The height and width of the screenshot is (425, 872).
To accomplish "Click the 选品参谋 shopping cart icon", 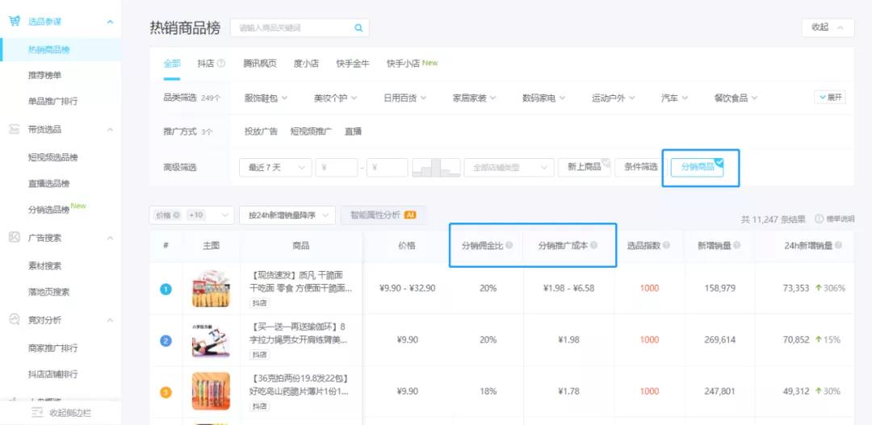I will [15, 21].
